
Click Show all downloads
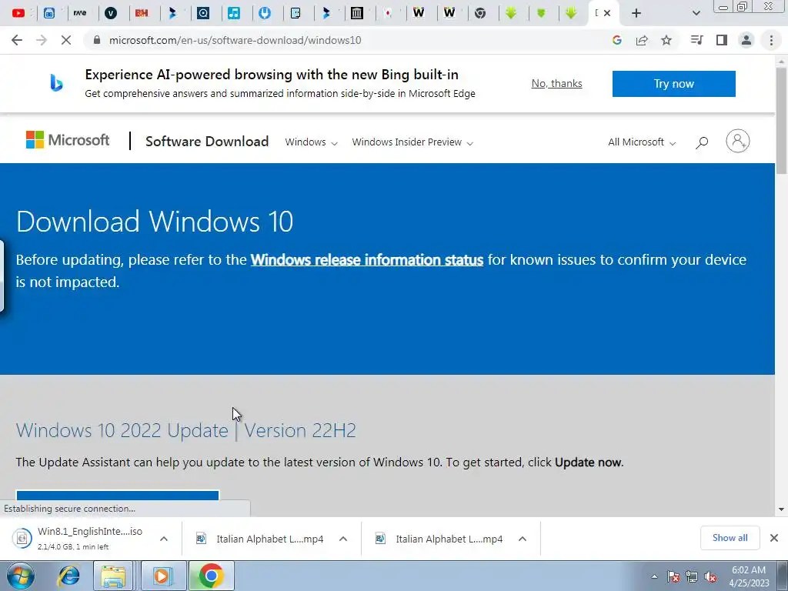coord(730,538)
